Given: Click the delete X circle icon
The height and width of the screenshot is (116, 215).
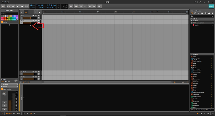Looking at the screenshot, I should [x=94, y=7].
